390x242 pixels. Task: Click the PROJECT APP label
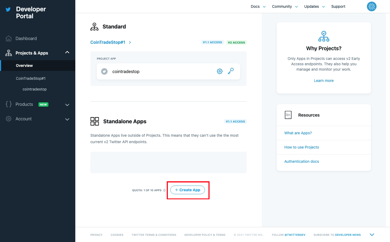[x=106, y=59]
